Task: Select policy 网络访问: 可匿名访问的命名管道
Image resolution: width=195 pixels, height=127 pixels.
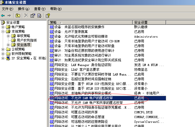Action: [80, 117]
